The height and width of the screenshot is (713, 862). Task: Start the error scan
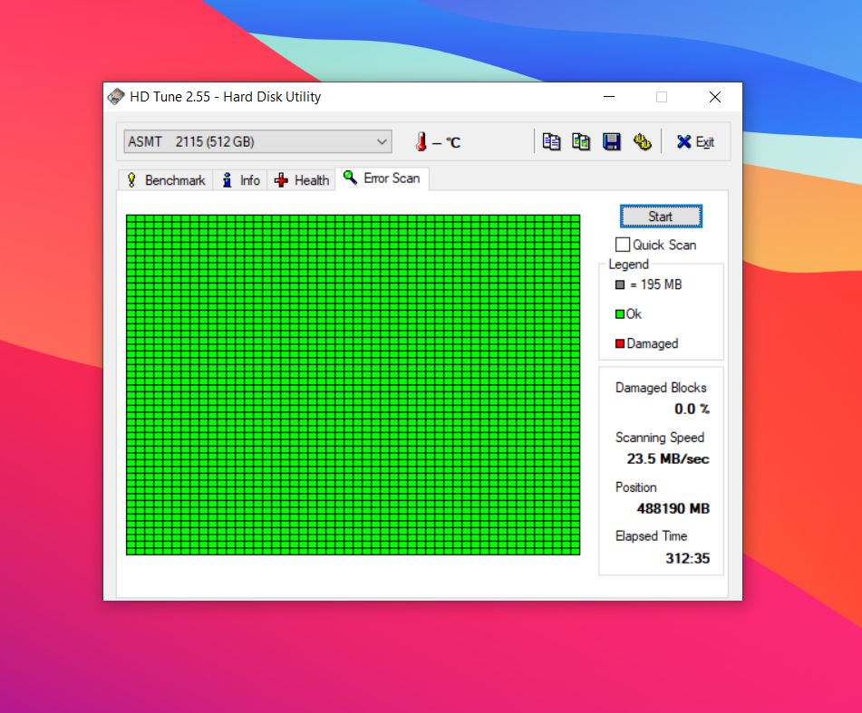point(661,217)
